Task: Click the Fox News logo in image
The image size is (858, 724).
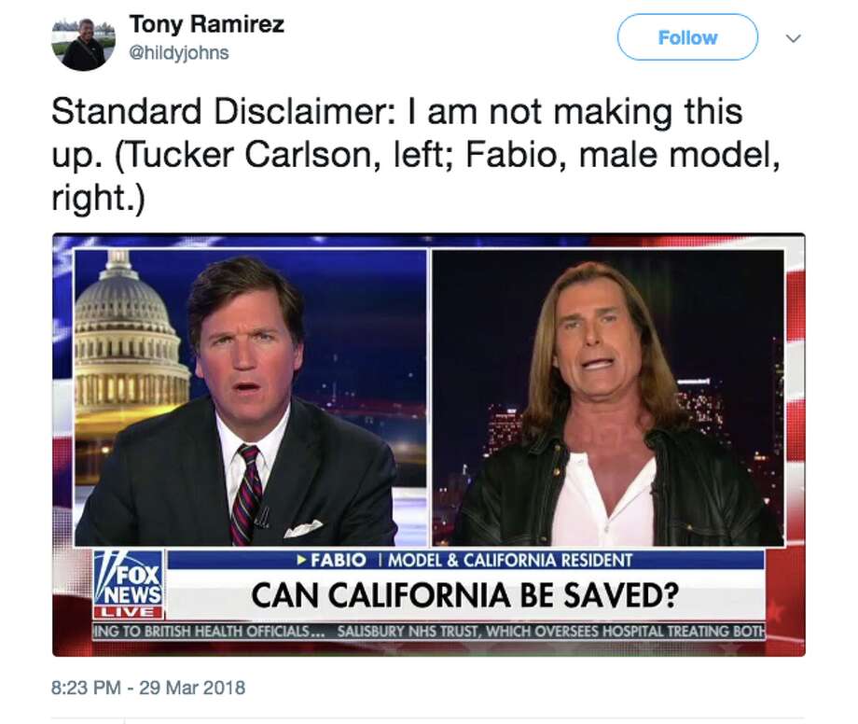Action: [129, 578]
